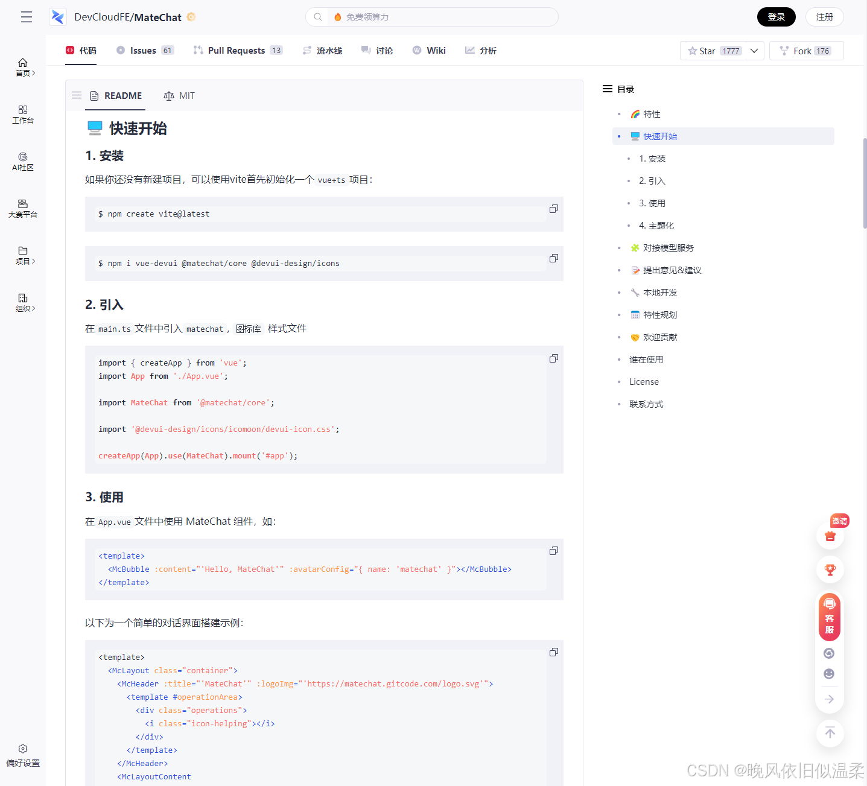Open the Home sidebar item
The width and height of the screenshot is (867, 786).
coord(23,67)
